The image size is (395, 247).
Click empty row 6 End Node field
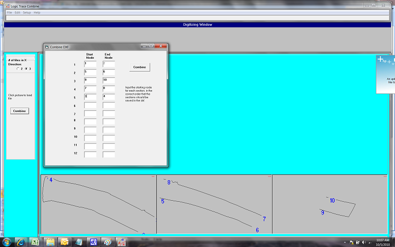click(109, 105)
